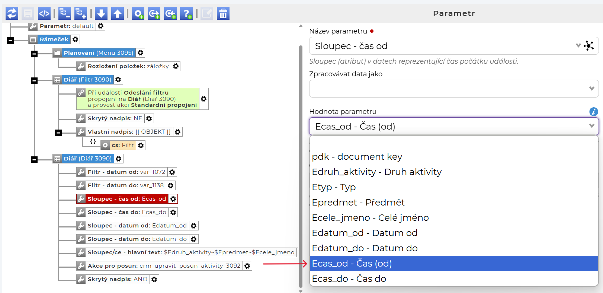
Task: Move item up with arrow icon
Action: point(118,14)
